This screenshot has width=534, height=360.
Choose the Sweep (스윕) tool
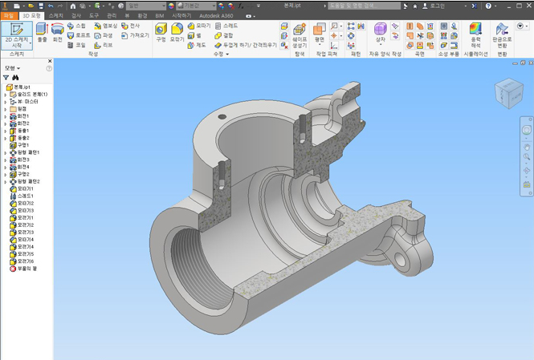pyautogui.click(x=76, y=26)
